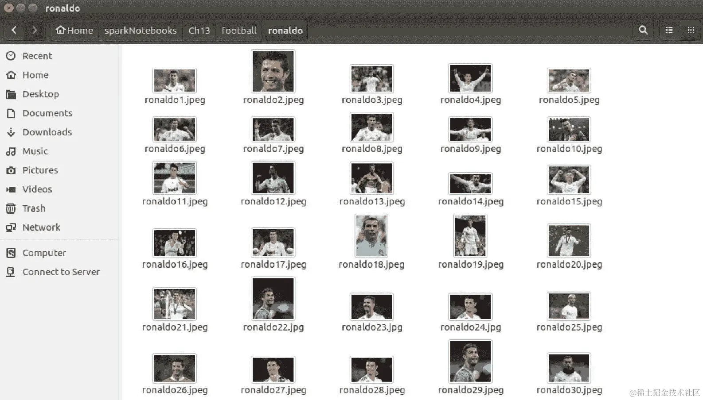Click the Documents page icon in sidebar

click(x=11, y=113)
